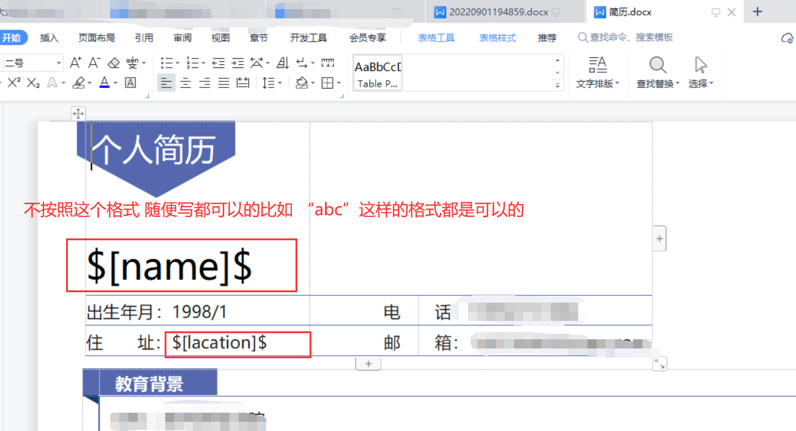This screenshot has height=431, width=796.
Task: Apply subscript formatting
Action: point(32,83)
